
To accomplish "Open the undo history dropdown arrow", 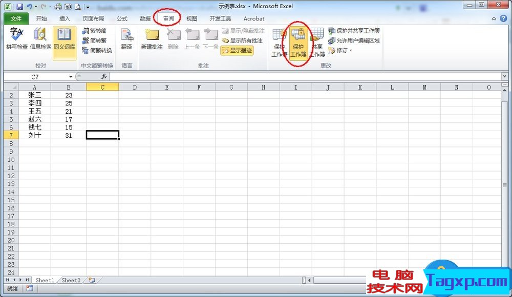I will point(36,7).
